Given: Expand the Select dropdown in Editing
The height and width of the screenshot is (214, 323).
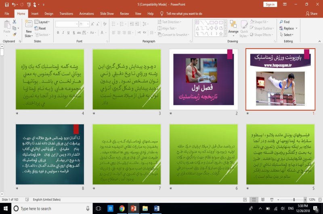Looking at the screenshot, I should tap(287, 35).
